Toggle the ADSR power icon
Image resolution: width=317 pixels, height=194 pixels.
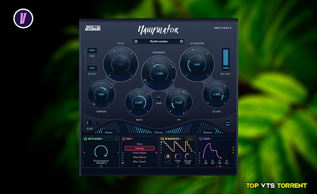coord(201,139)
